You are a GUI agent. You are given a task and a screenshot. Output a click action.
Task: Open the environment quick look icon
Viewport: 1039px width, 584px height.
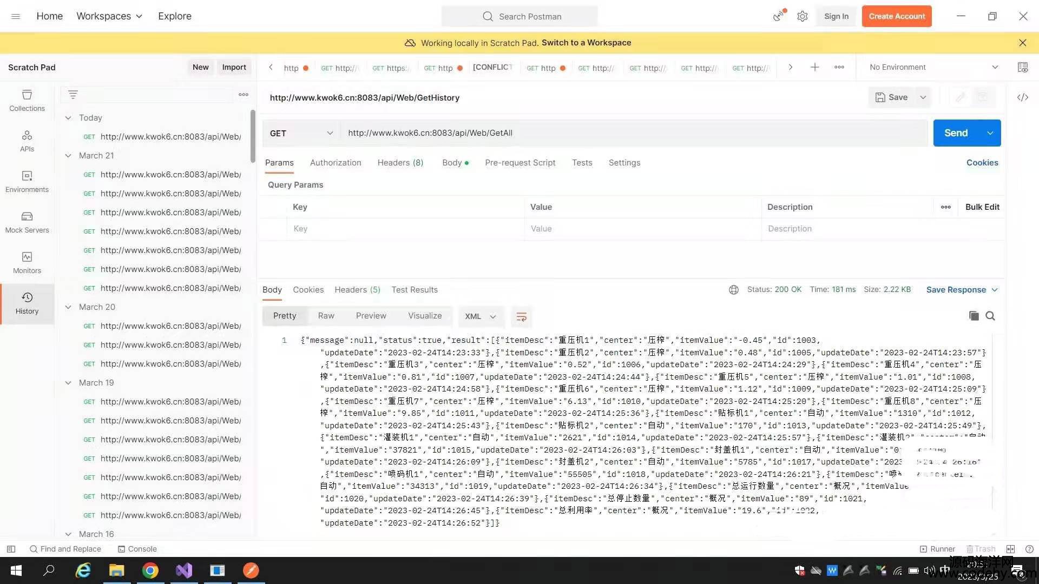(x=1023, y=67)
